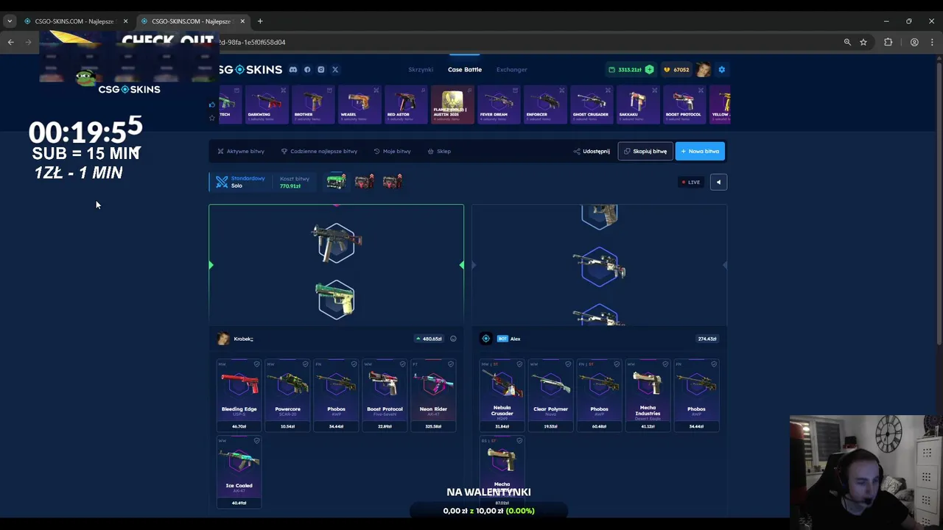Image resolution: width=943 pixels, height=530 pixels.
Task: Open the blue settings gear icon
Action: [722, 69]
